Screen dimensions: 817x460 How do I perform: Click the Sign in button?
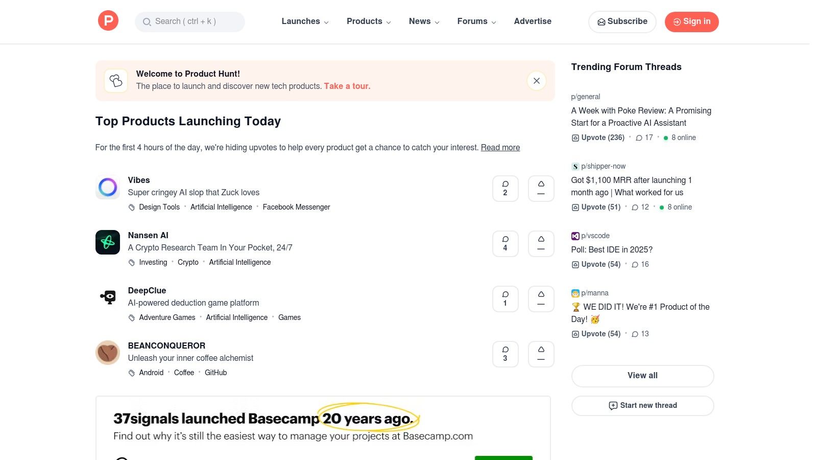coord(692,21)
